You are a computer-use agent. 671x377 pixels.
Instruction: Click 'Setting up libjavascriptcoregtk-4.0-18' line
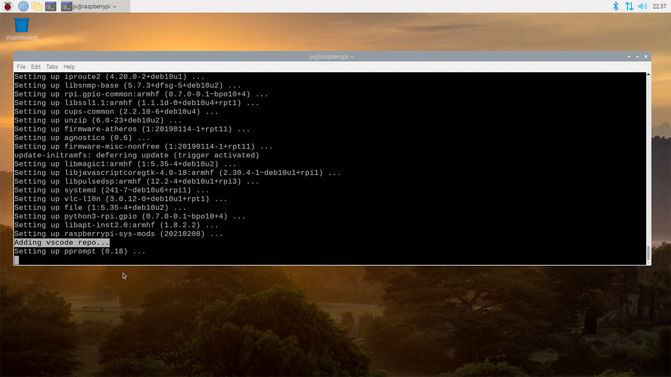coord(177,173)
